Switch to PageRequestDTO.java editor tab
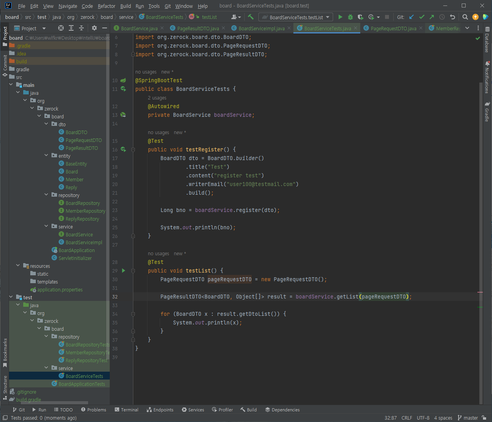 (393, 28)
